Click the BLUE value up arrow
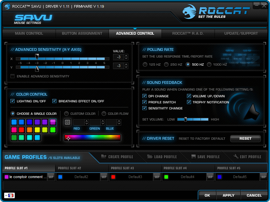This screenshot has width=270, height=202. (119, 121)
